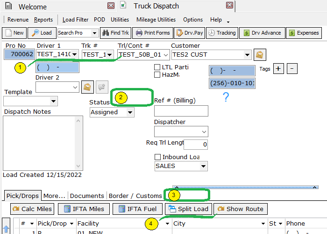Toggle the HazMat checkbox
Screen dimensions: 327x234
pos(158,75)
